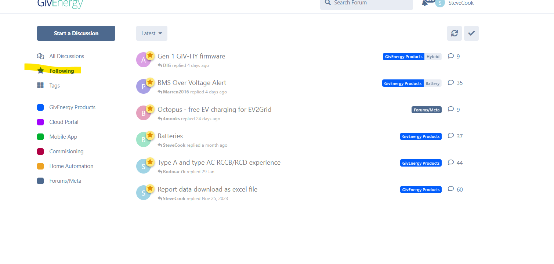Click reply count 9 on Octopus discussion

tap(454, 110)
